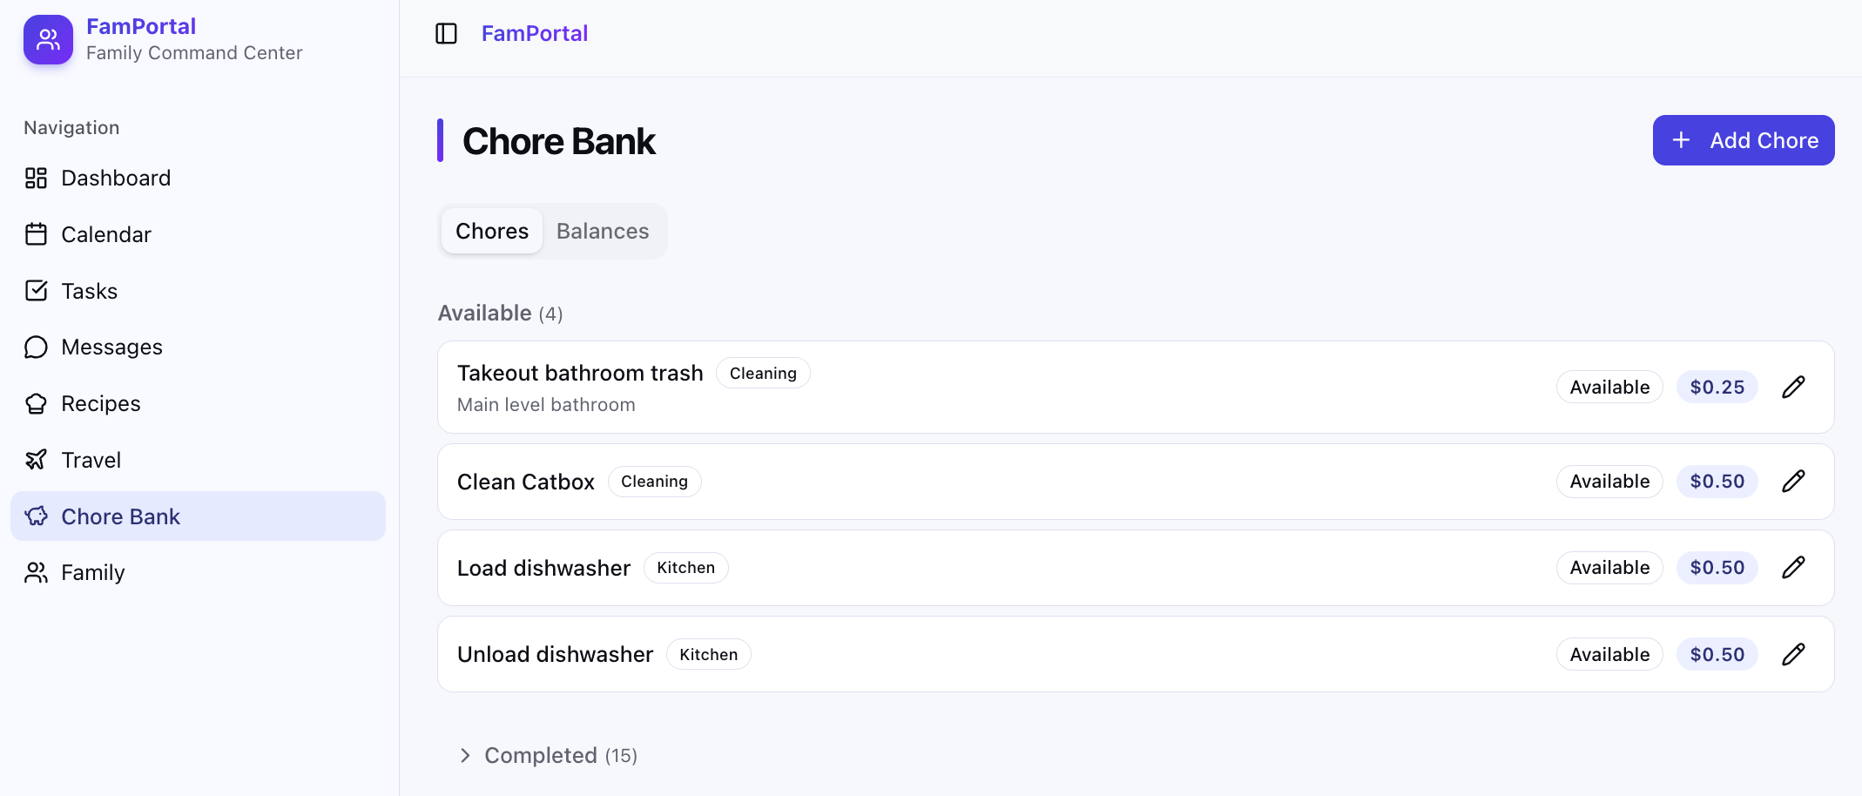Open Tasks in the sidebar
The width and height of the screenshot is (1862, 796).
point(89,292)
